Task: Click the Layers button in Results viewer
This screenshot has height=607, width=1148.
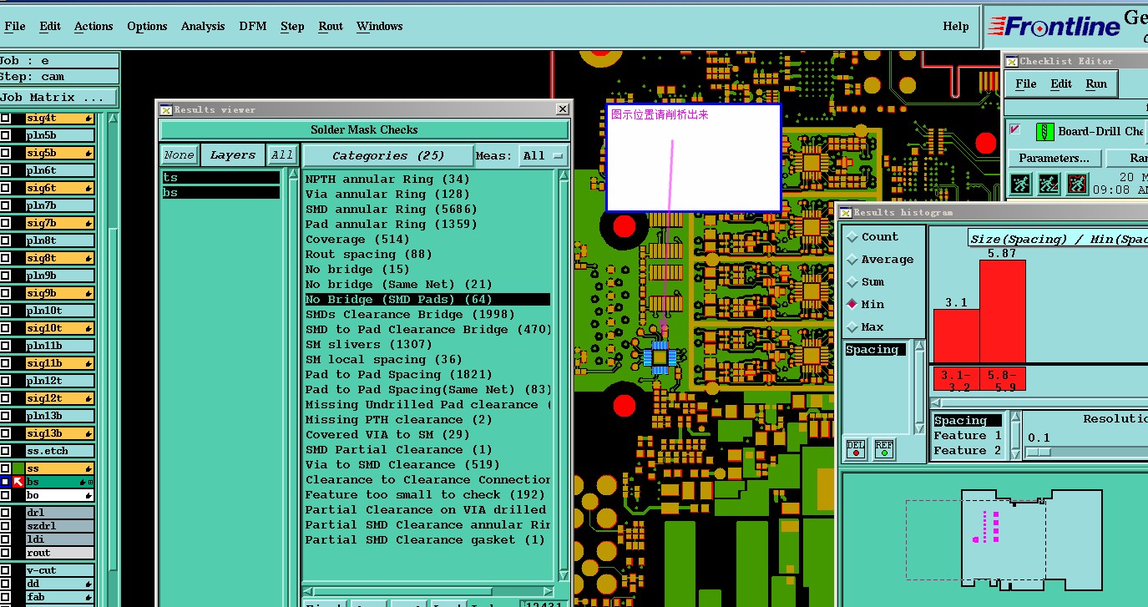Action: pyautogui.click(x=233, y=155)
